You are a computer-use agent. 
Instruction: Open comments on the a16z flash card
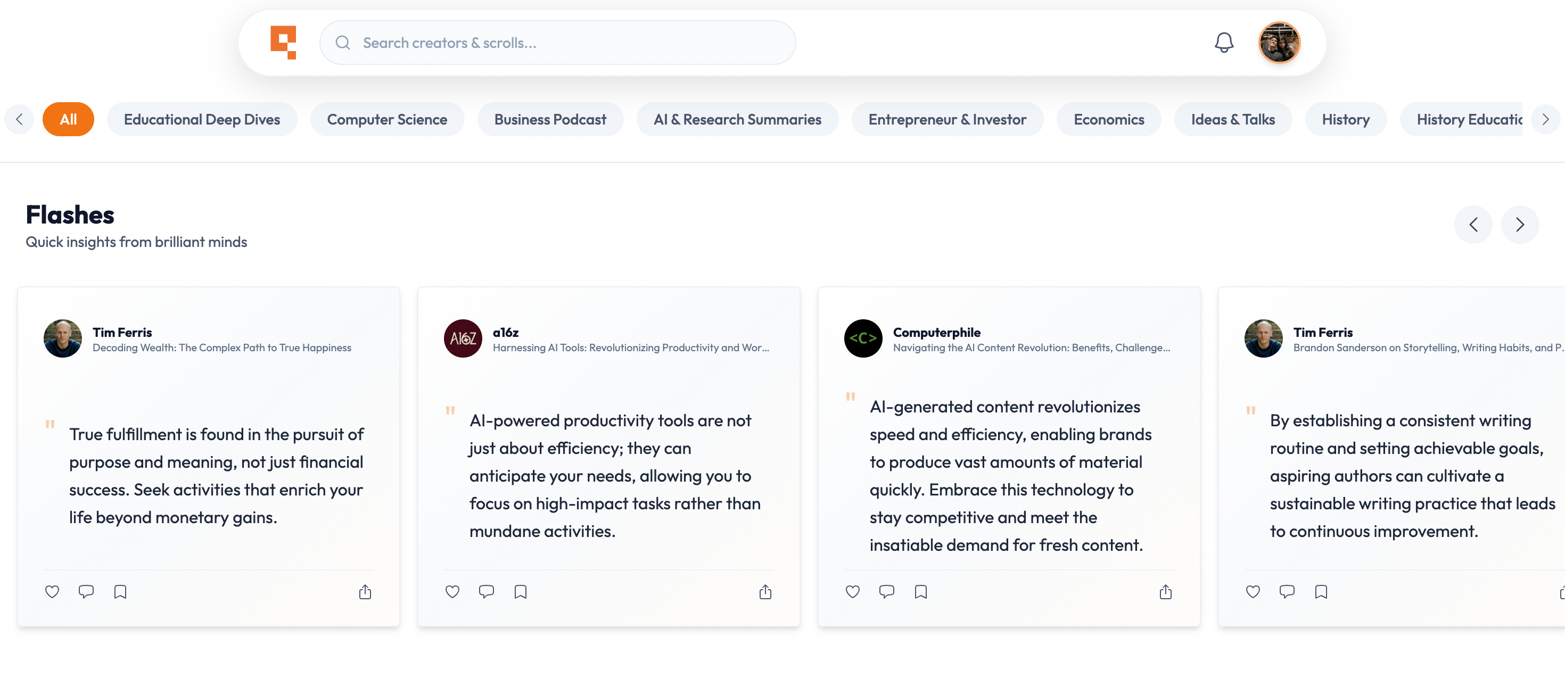tap(486, 592)
